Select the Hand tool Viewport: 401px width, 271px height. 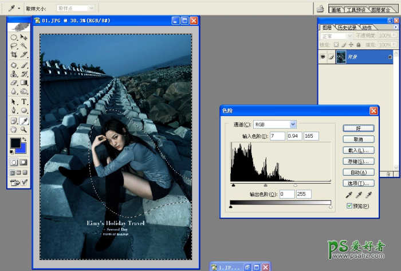point(14,130)
